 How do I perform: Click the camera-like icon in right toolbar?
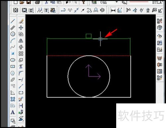click(x=159, y=64)
